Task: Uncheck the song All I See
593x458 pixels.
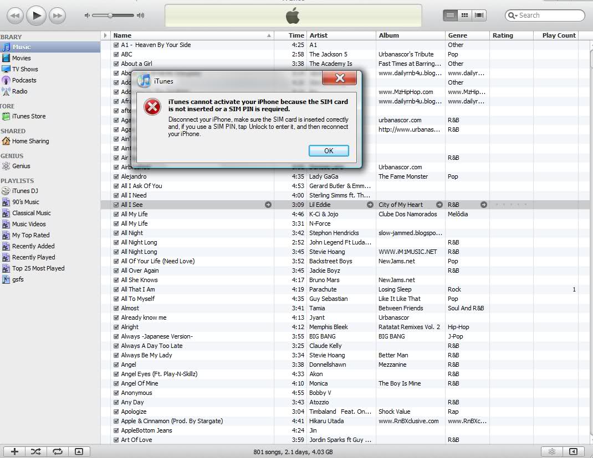Action: click(x=116, y=205)
